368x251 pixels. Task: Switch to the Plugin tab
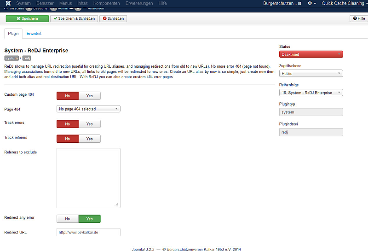pyautogui.click(x=13, y=33)
